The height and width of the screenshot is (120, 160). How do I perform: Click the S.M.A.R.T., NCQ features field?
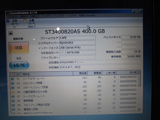(100, 67)
